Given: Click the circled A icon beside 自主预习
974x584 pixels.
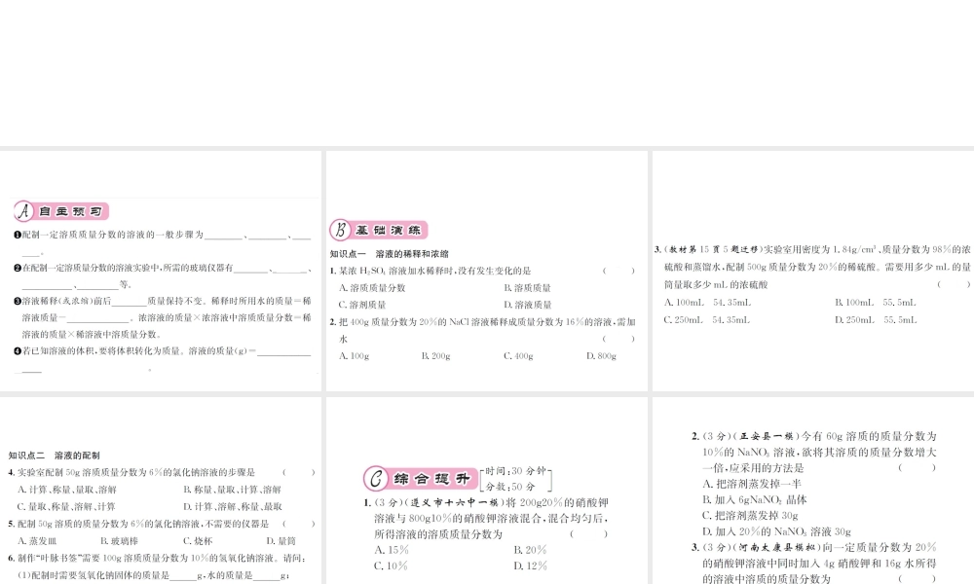Looking at the screenshot, I should click(24, 211).
